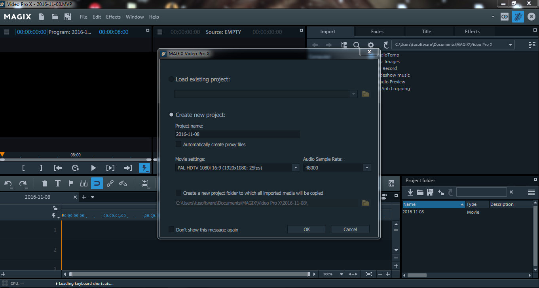Screen dimensions: 539x288
Task: Jump to range start in program monitor
Action: (x=58, y=168)
